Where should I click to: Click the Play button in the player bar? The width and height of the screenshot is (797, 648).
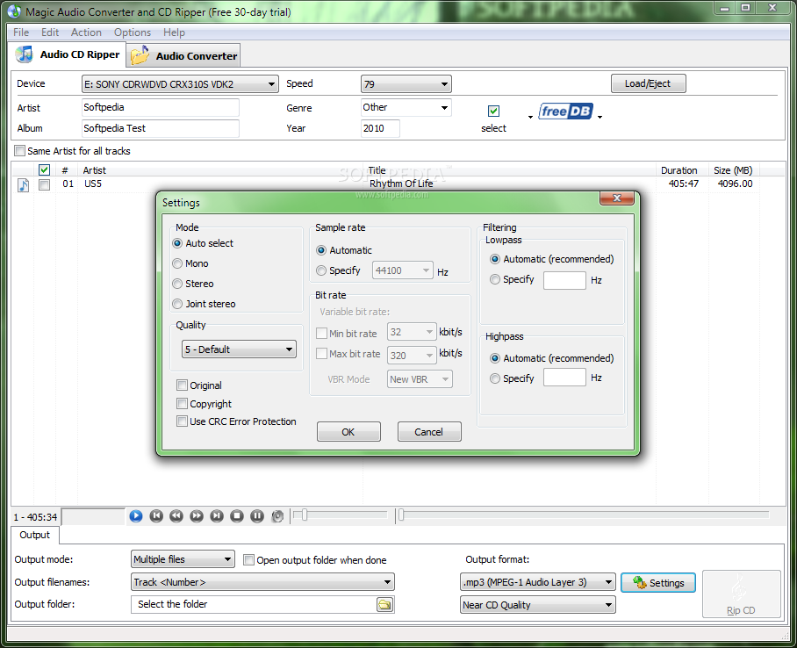pos(136,516)
